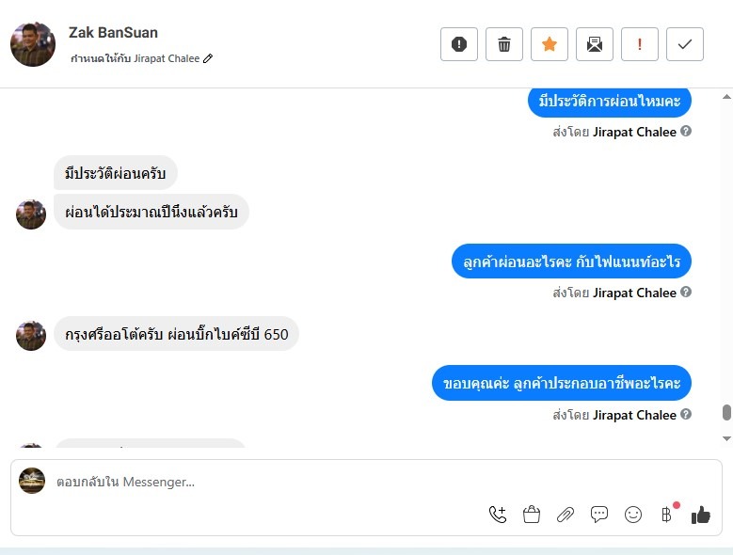Click the phone call icon
Screen dimensions: 733x555
pyautogui.click(x=498, y=515)
